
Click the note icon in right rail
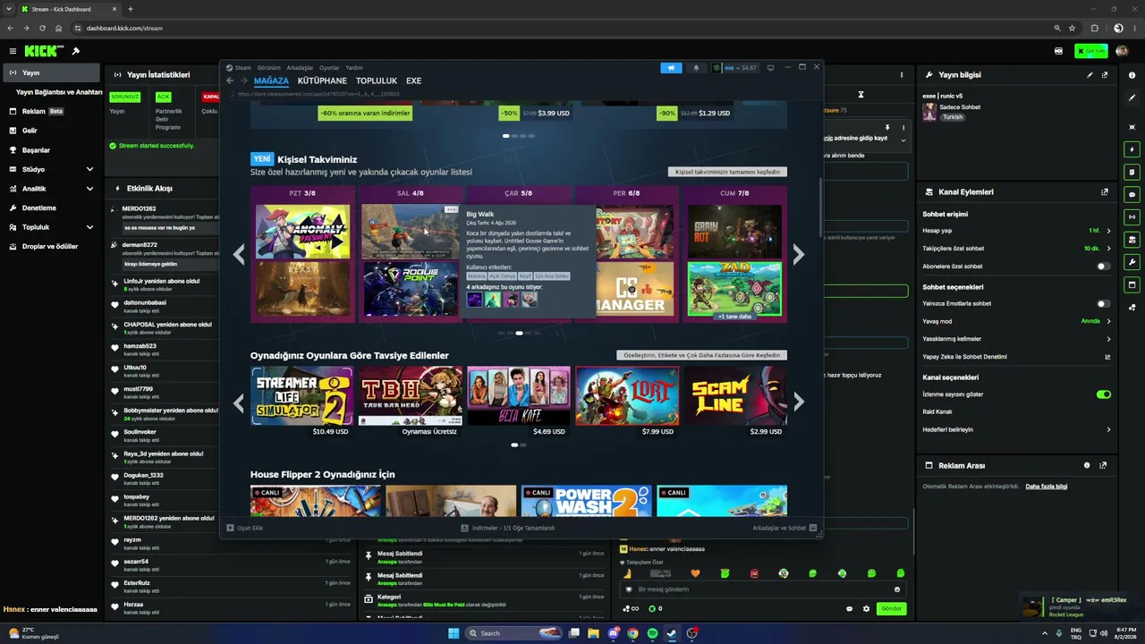pos(1132,172)
